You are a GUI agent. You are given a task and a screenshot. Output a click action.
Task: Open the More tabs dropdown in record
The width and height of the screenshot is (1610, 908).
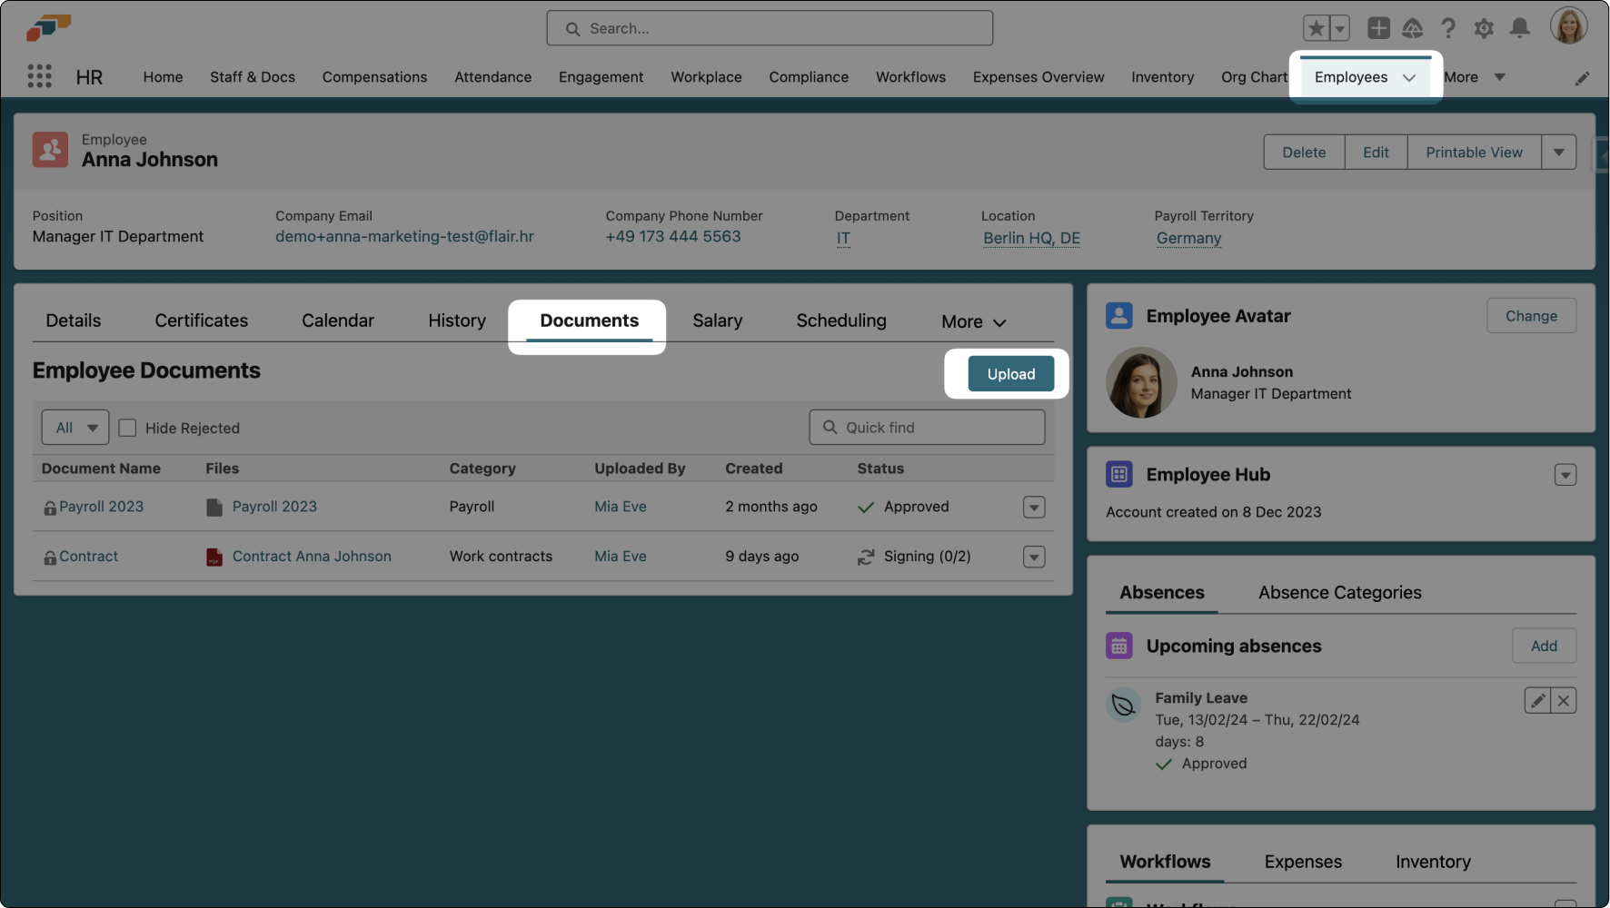click(x=973, y=321)
